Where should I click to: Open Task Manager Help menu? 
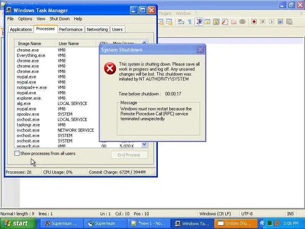[78, 19]
